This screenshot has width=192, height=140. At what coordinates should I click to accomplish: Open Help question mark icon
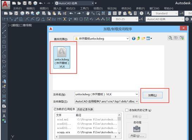click(x=141, y=13)
